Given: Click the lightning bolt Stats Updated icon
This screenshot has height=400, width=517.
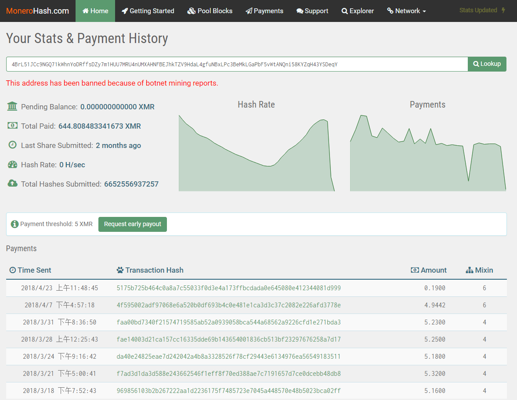Looking at the screenshot, I should (503, 10).
